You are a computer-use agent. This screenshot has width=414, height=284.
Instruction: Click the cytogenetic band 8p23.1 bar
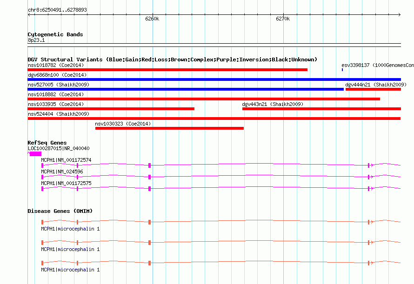(x=214, y=45)
